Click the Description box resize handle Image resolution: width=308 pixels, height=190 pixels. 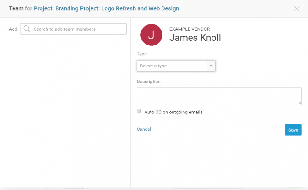tap(300, 103)
